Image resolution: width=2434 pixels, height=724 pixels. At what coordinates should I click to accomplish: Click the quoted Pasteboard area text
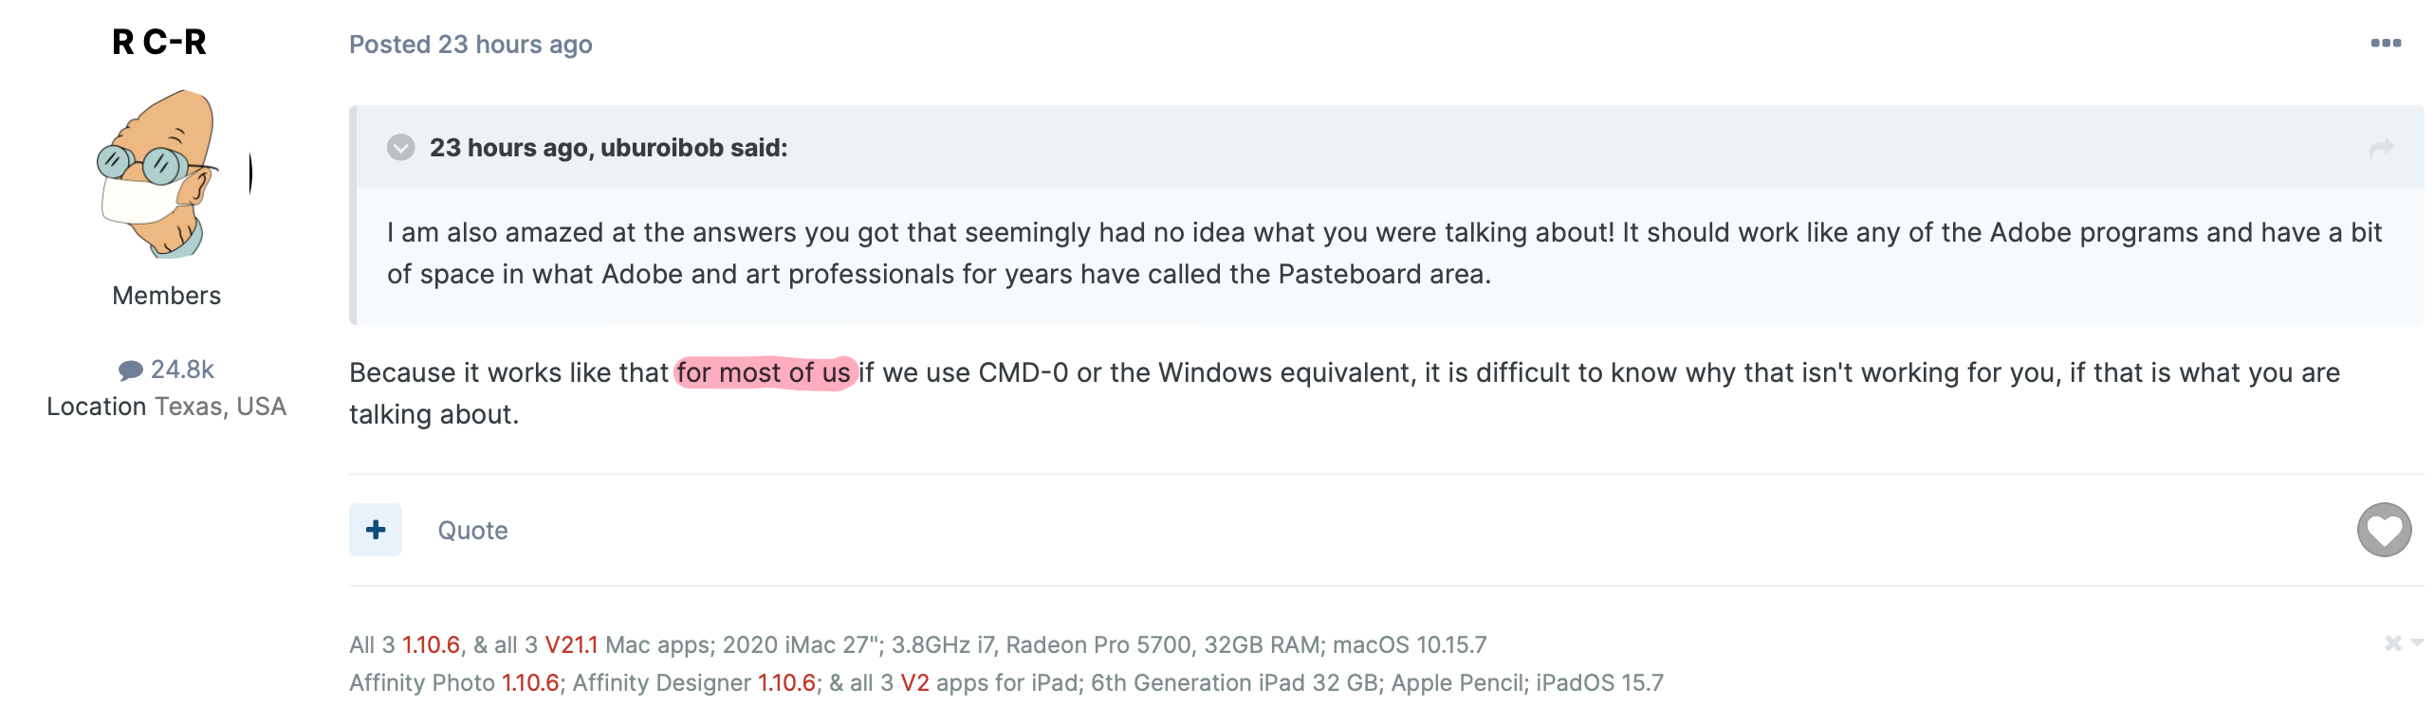pyautogui.click(x=1385, y=275)
